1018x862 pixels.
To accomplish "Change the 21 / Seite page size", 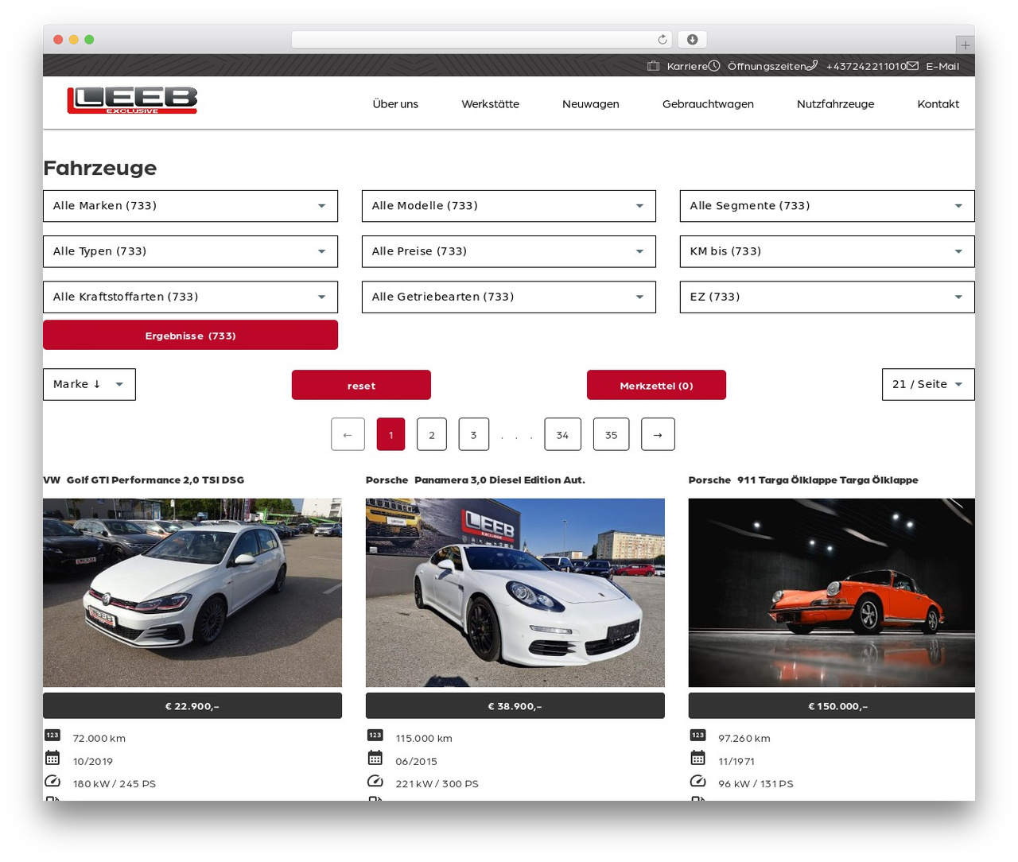I will (928, 384).
